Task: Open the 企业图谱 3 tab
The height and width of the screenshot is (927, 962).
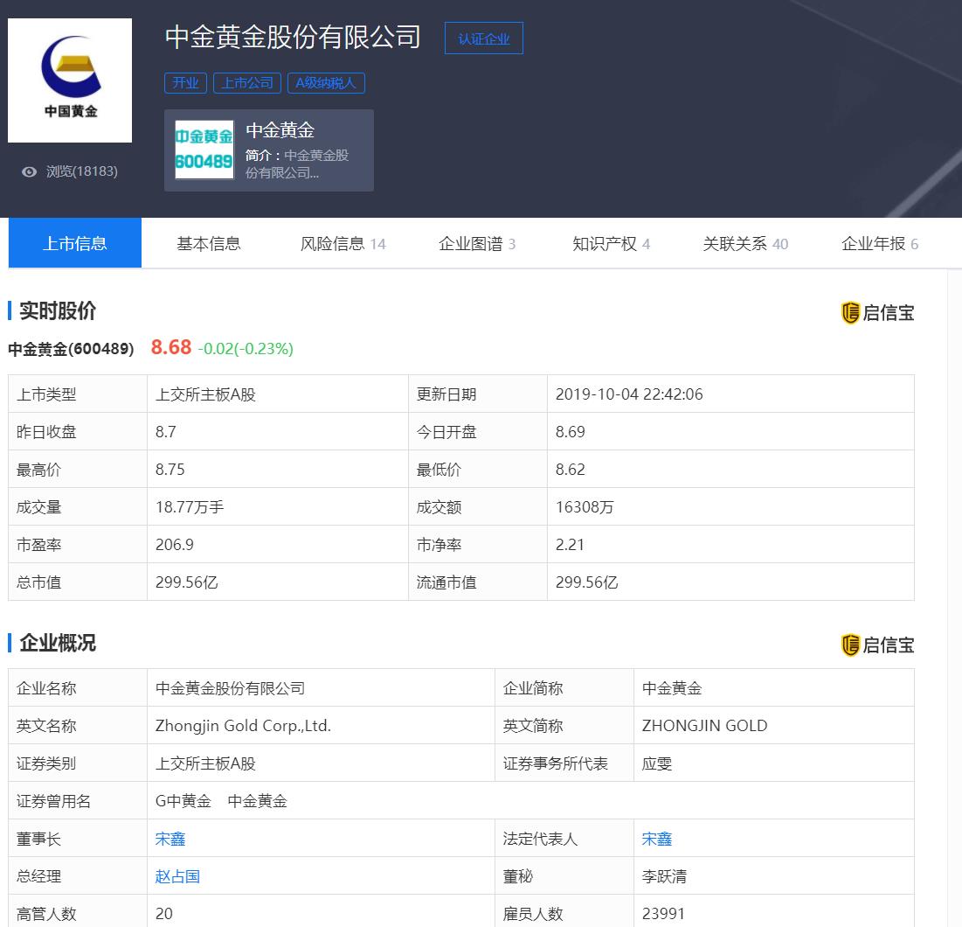Action: pos(477,244)
